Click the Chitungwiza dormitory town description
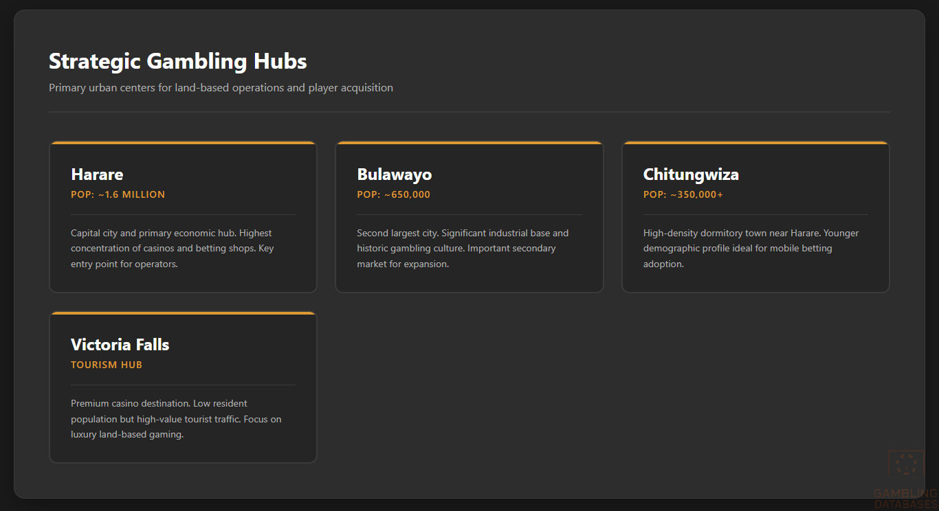This screenshot has height=511, width=939. click(x=751, y=249)
